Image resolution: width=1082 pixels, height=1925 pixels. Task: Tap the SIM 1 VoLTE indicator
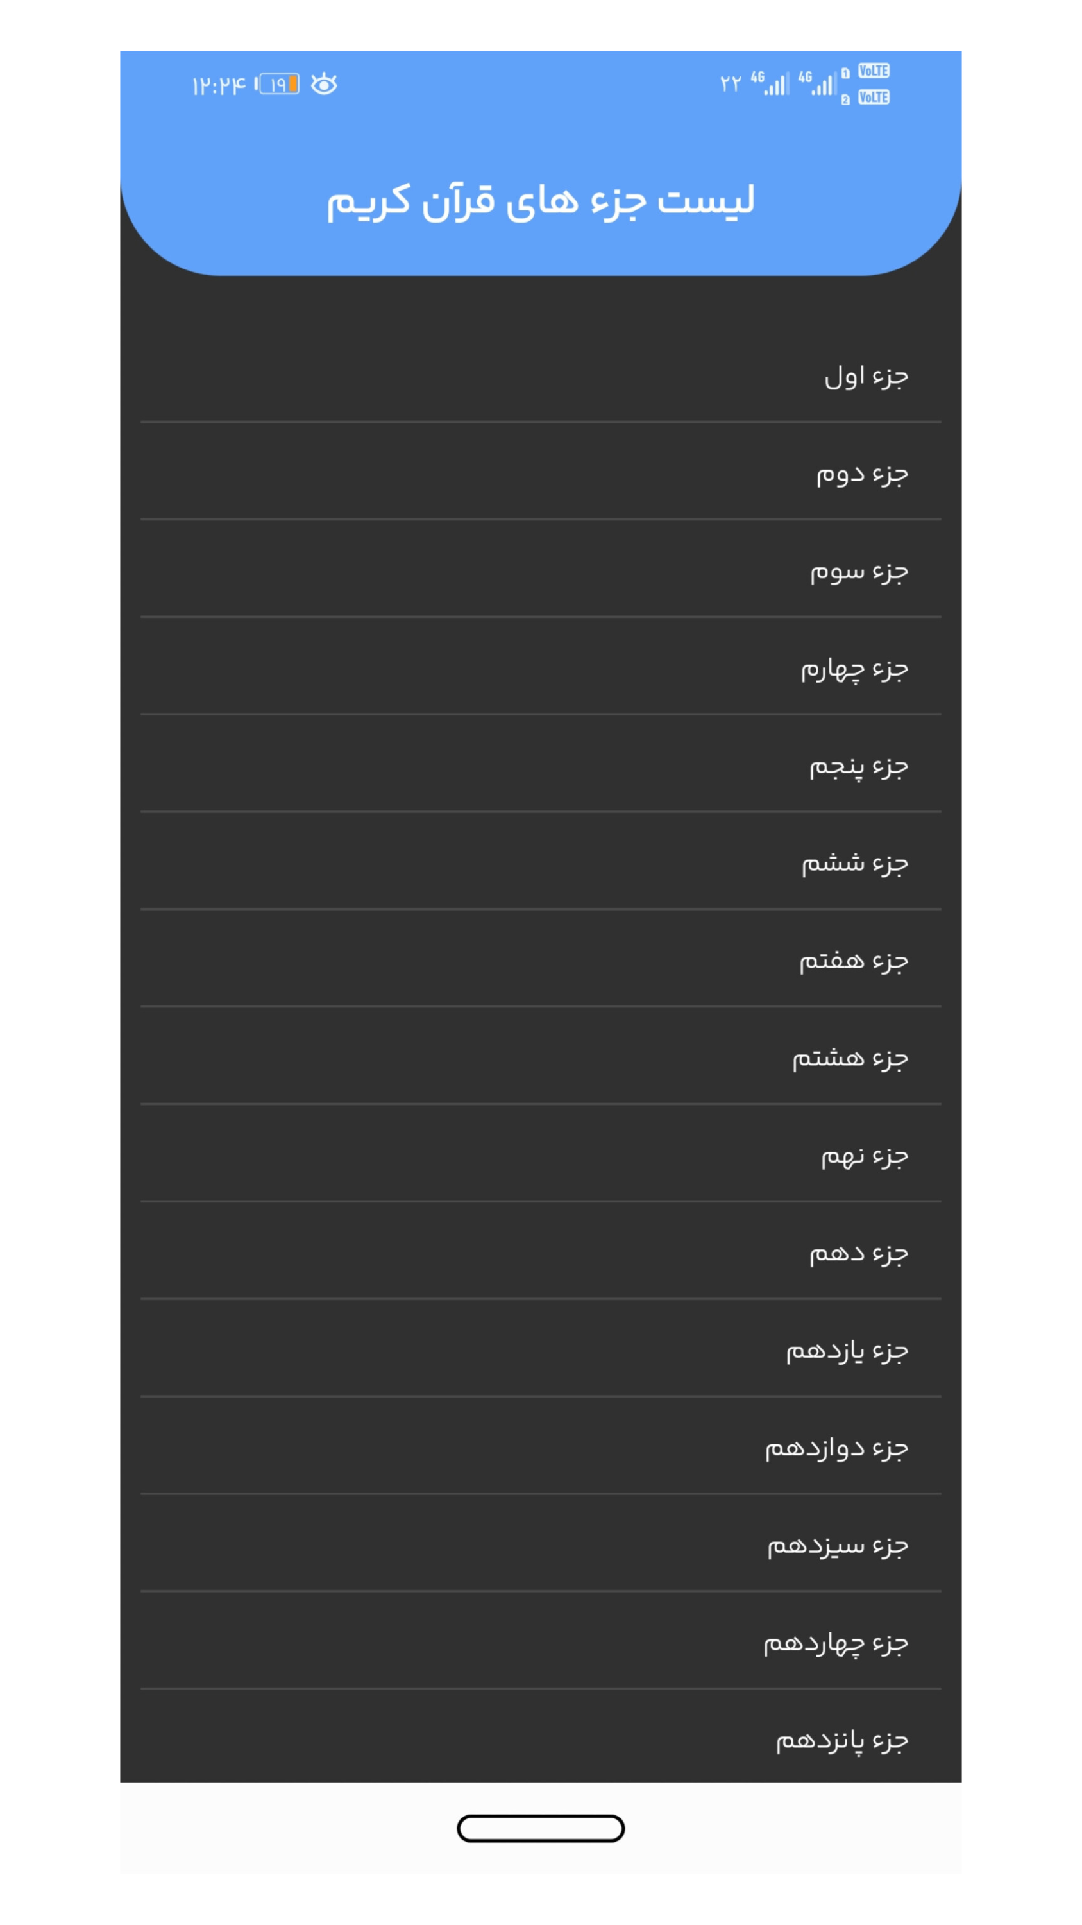tap(873, 71)
